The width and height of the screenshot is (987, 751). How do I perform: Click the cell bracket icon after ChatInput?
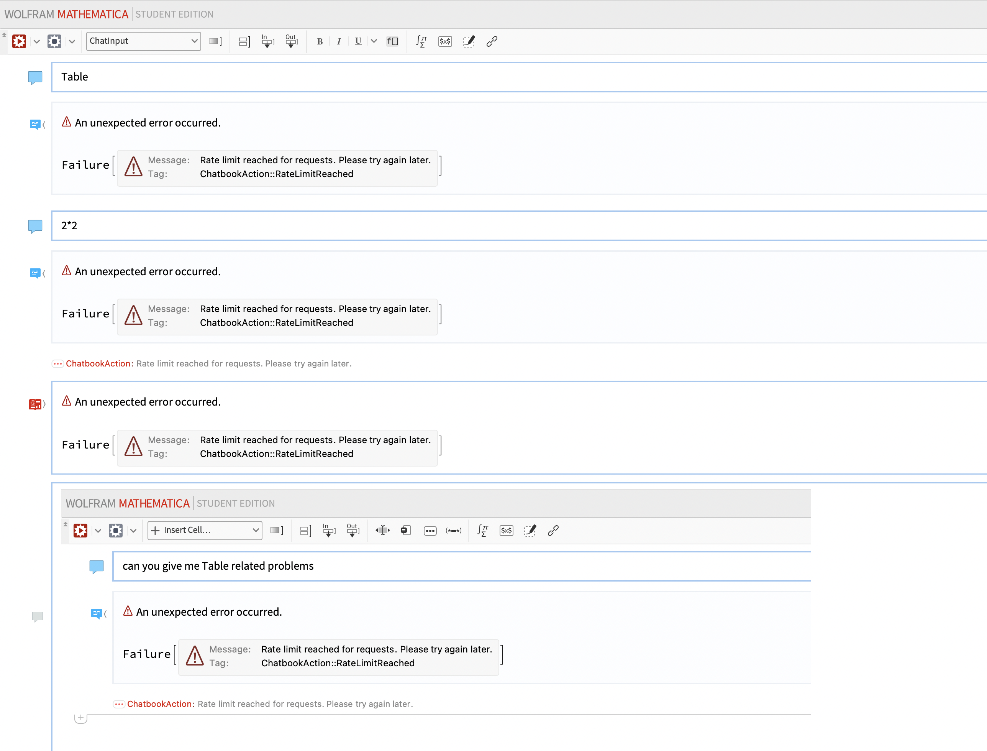[x=215, y=41]
